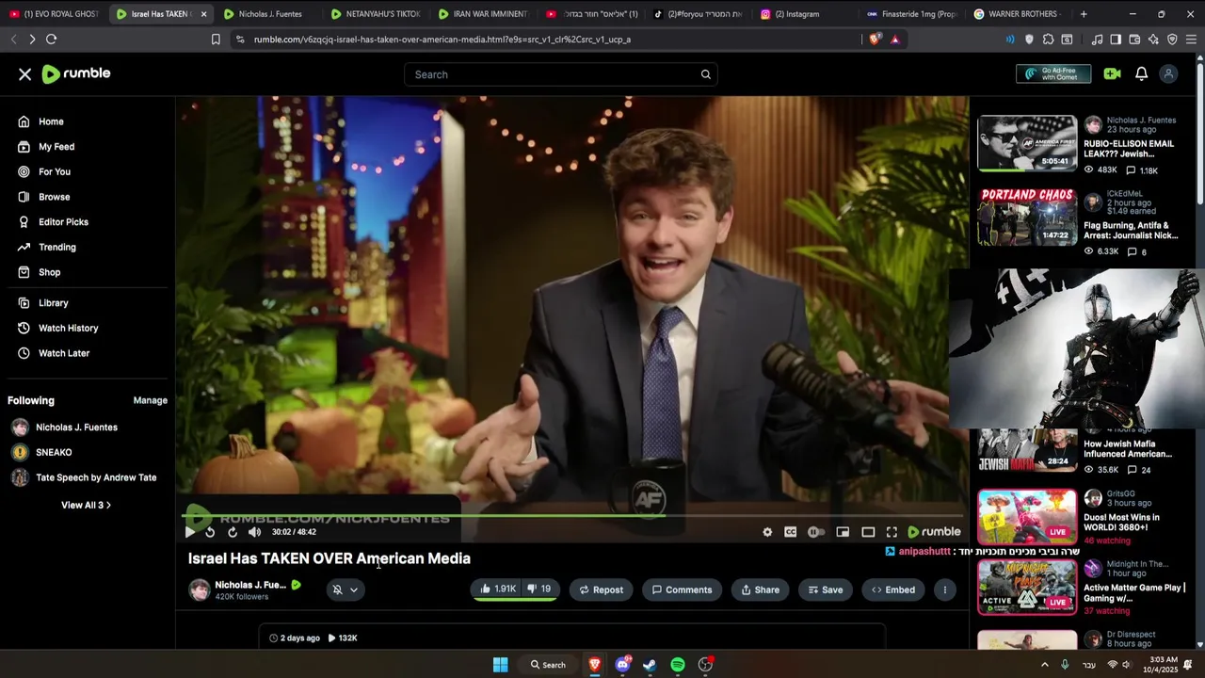Toggle theater mode in player
Image resolution: width=1205 pixels, height=678 pixels.
point(868,532)
